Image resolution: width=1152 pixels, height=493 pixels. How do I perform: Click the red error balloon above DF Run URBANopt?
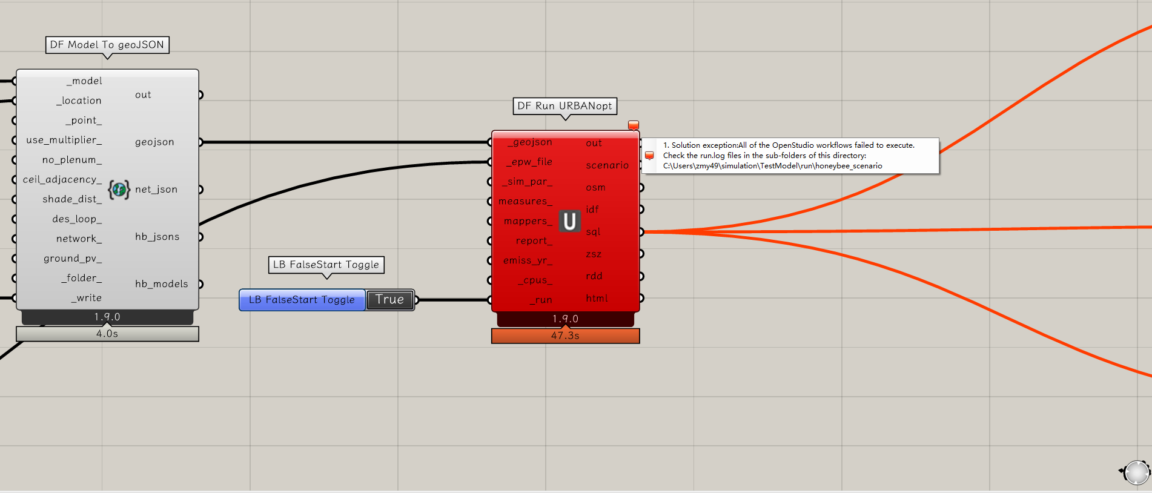(634, 125)
